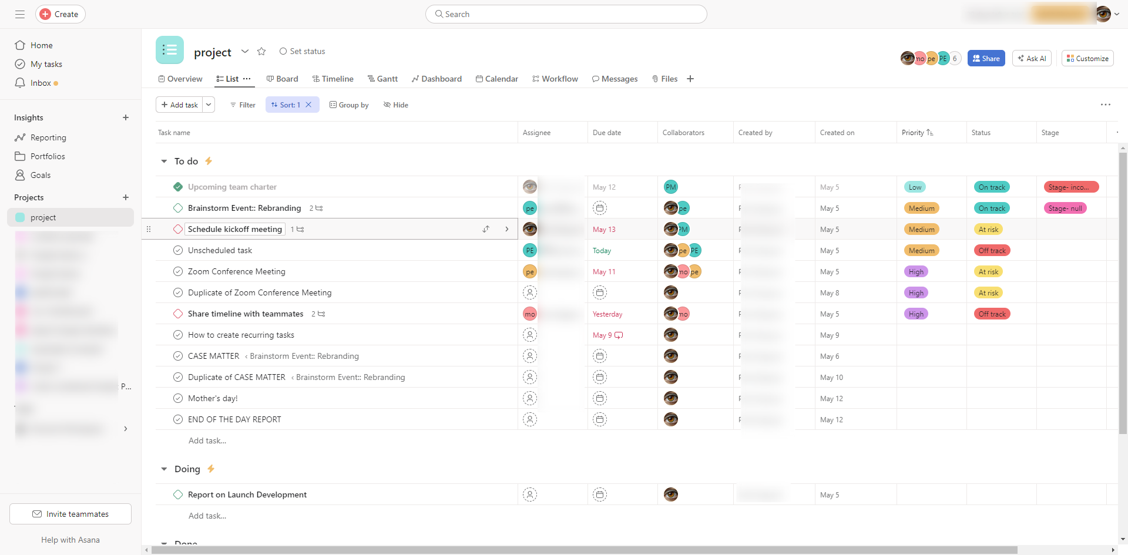Viewport: 1128px width, 555px height.
Task: Click the comment icon beside May 9 due date
Action: pos(619,335)
